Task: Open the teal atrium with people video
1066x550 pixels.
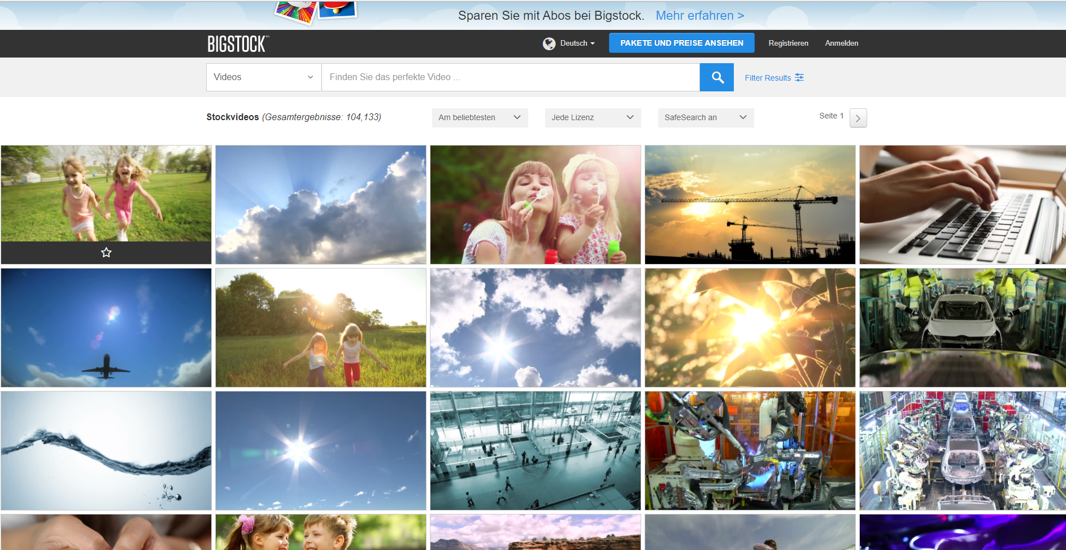Action: pos(536,451)
